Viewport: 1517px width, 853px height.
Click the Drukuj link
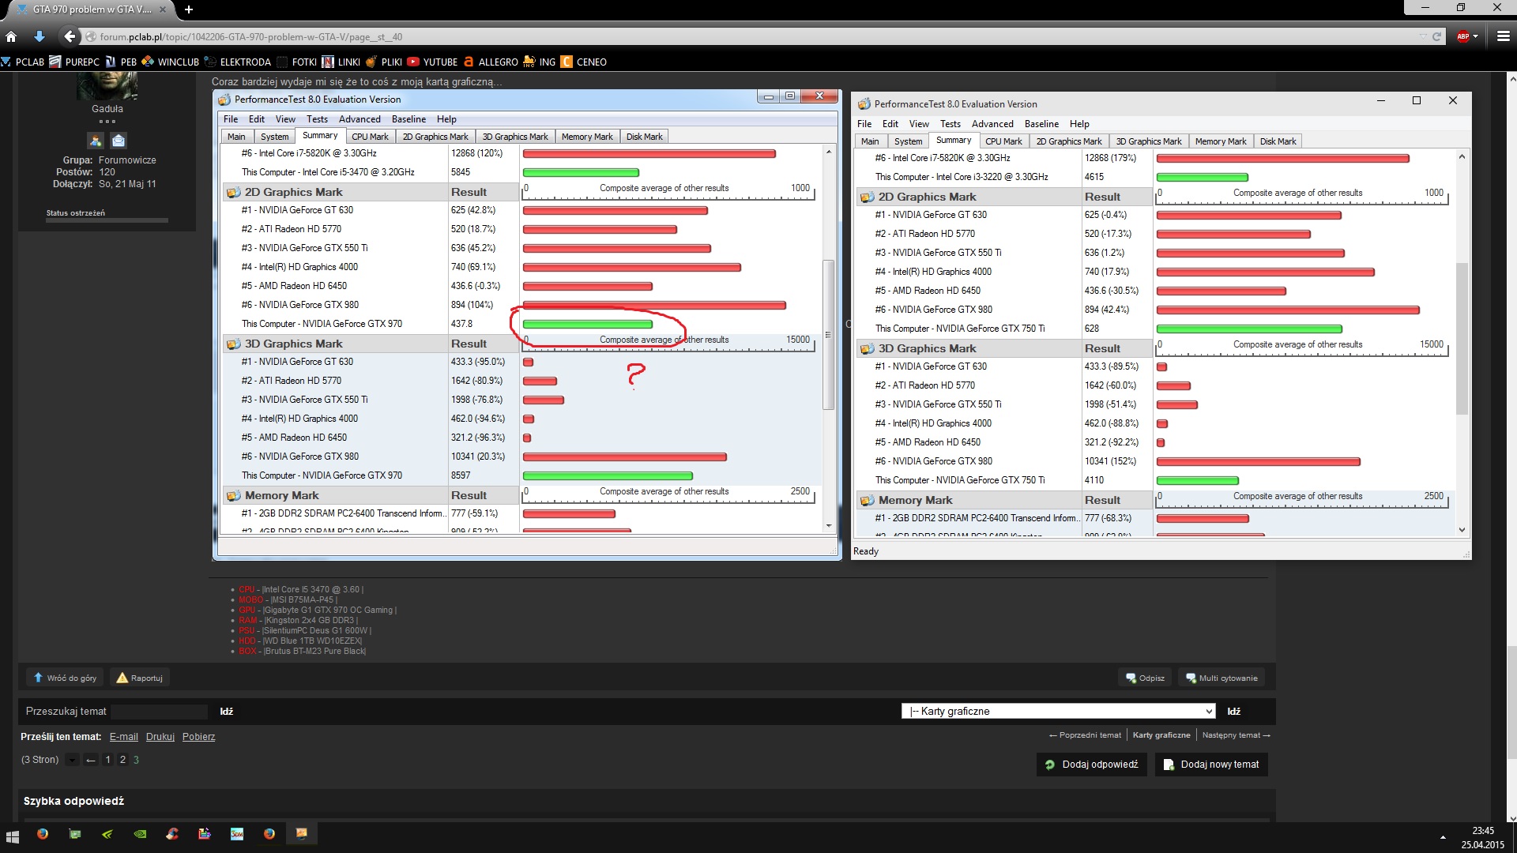click(160, 736)
